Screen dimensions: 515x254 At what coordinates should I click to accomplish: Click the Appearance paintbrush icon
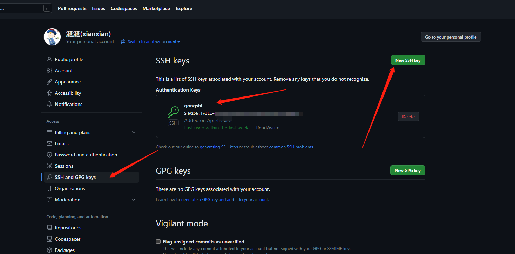point(49,82)
